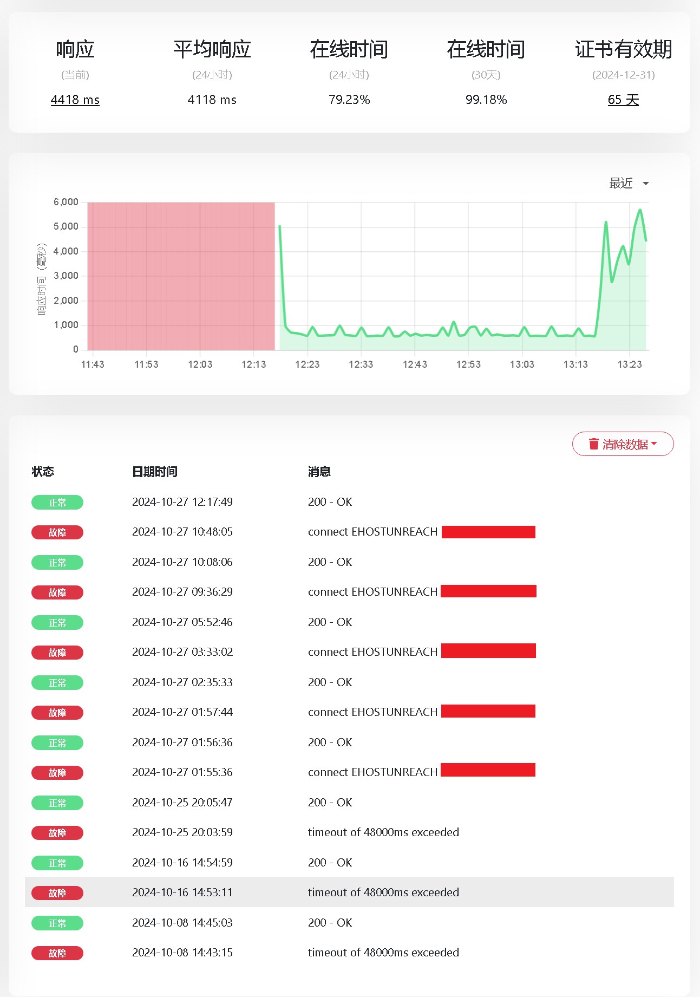
Task: Click the 200 - OK message at 2024-10-08 14:45:03
Action: tap(330, 923)
